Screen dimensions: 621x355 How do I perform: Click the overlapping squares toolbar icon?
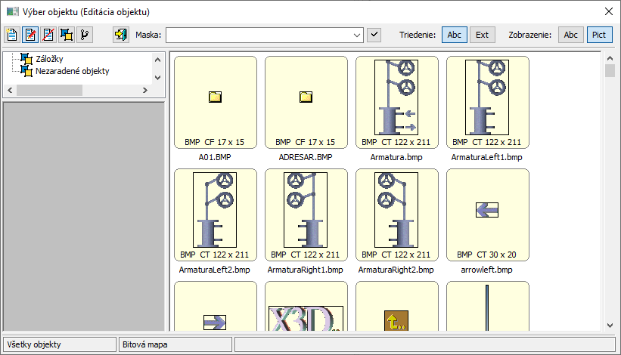pos(67,35)
